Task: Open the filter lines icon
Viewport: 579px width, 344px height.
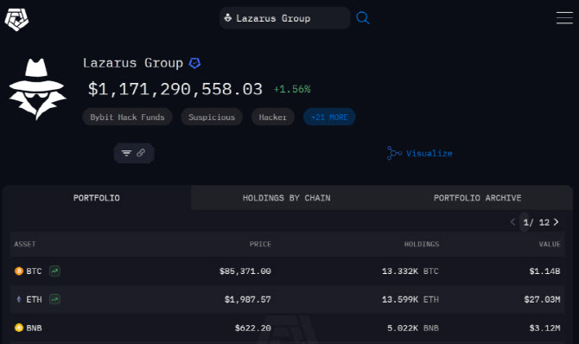Action: coord(126,153)
